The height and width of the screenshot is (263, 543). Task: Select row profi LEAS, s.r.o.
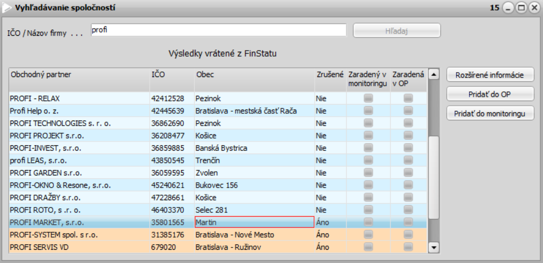coord(218,161)
